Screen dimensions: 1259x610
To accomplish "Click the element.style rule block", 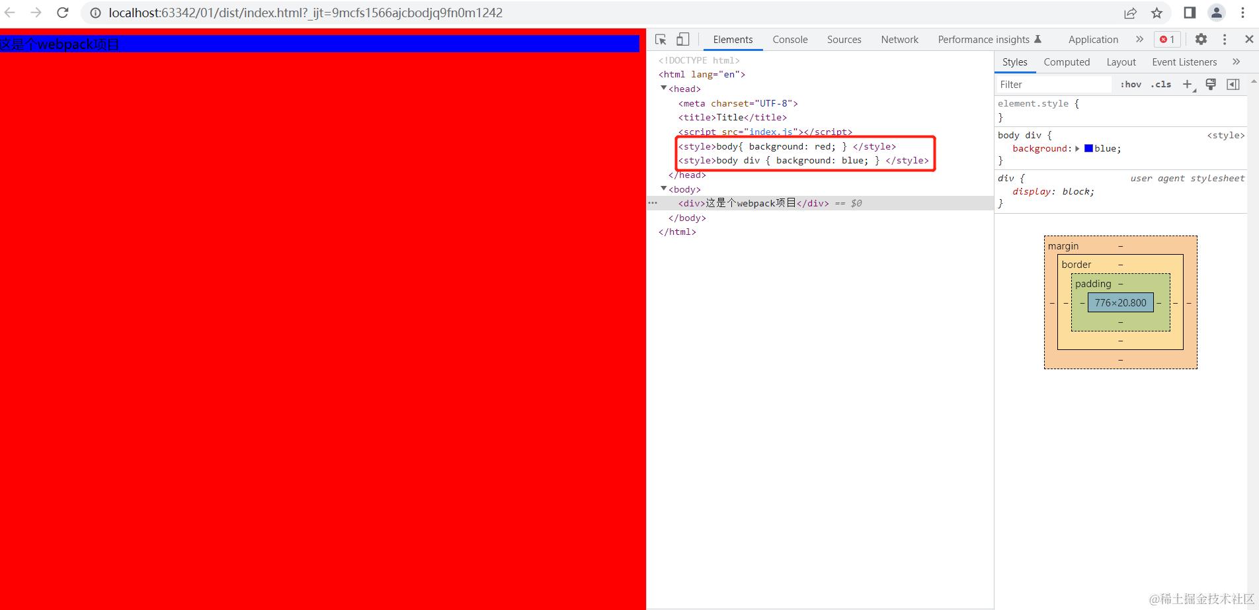I will [x=1120, y=110].
